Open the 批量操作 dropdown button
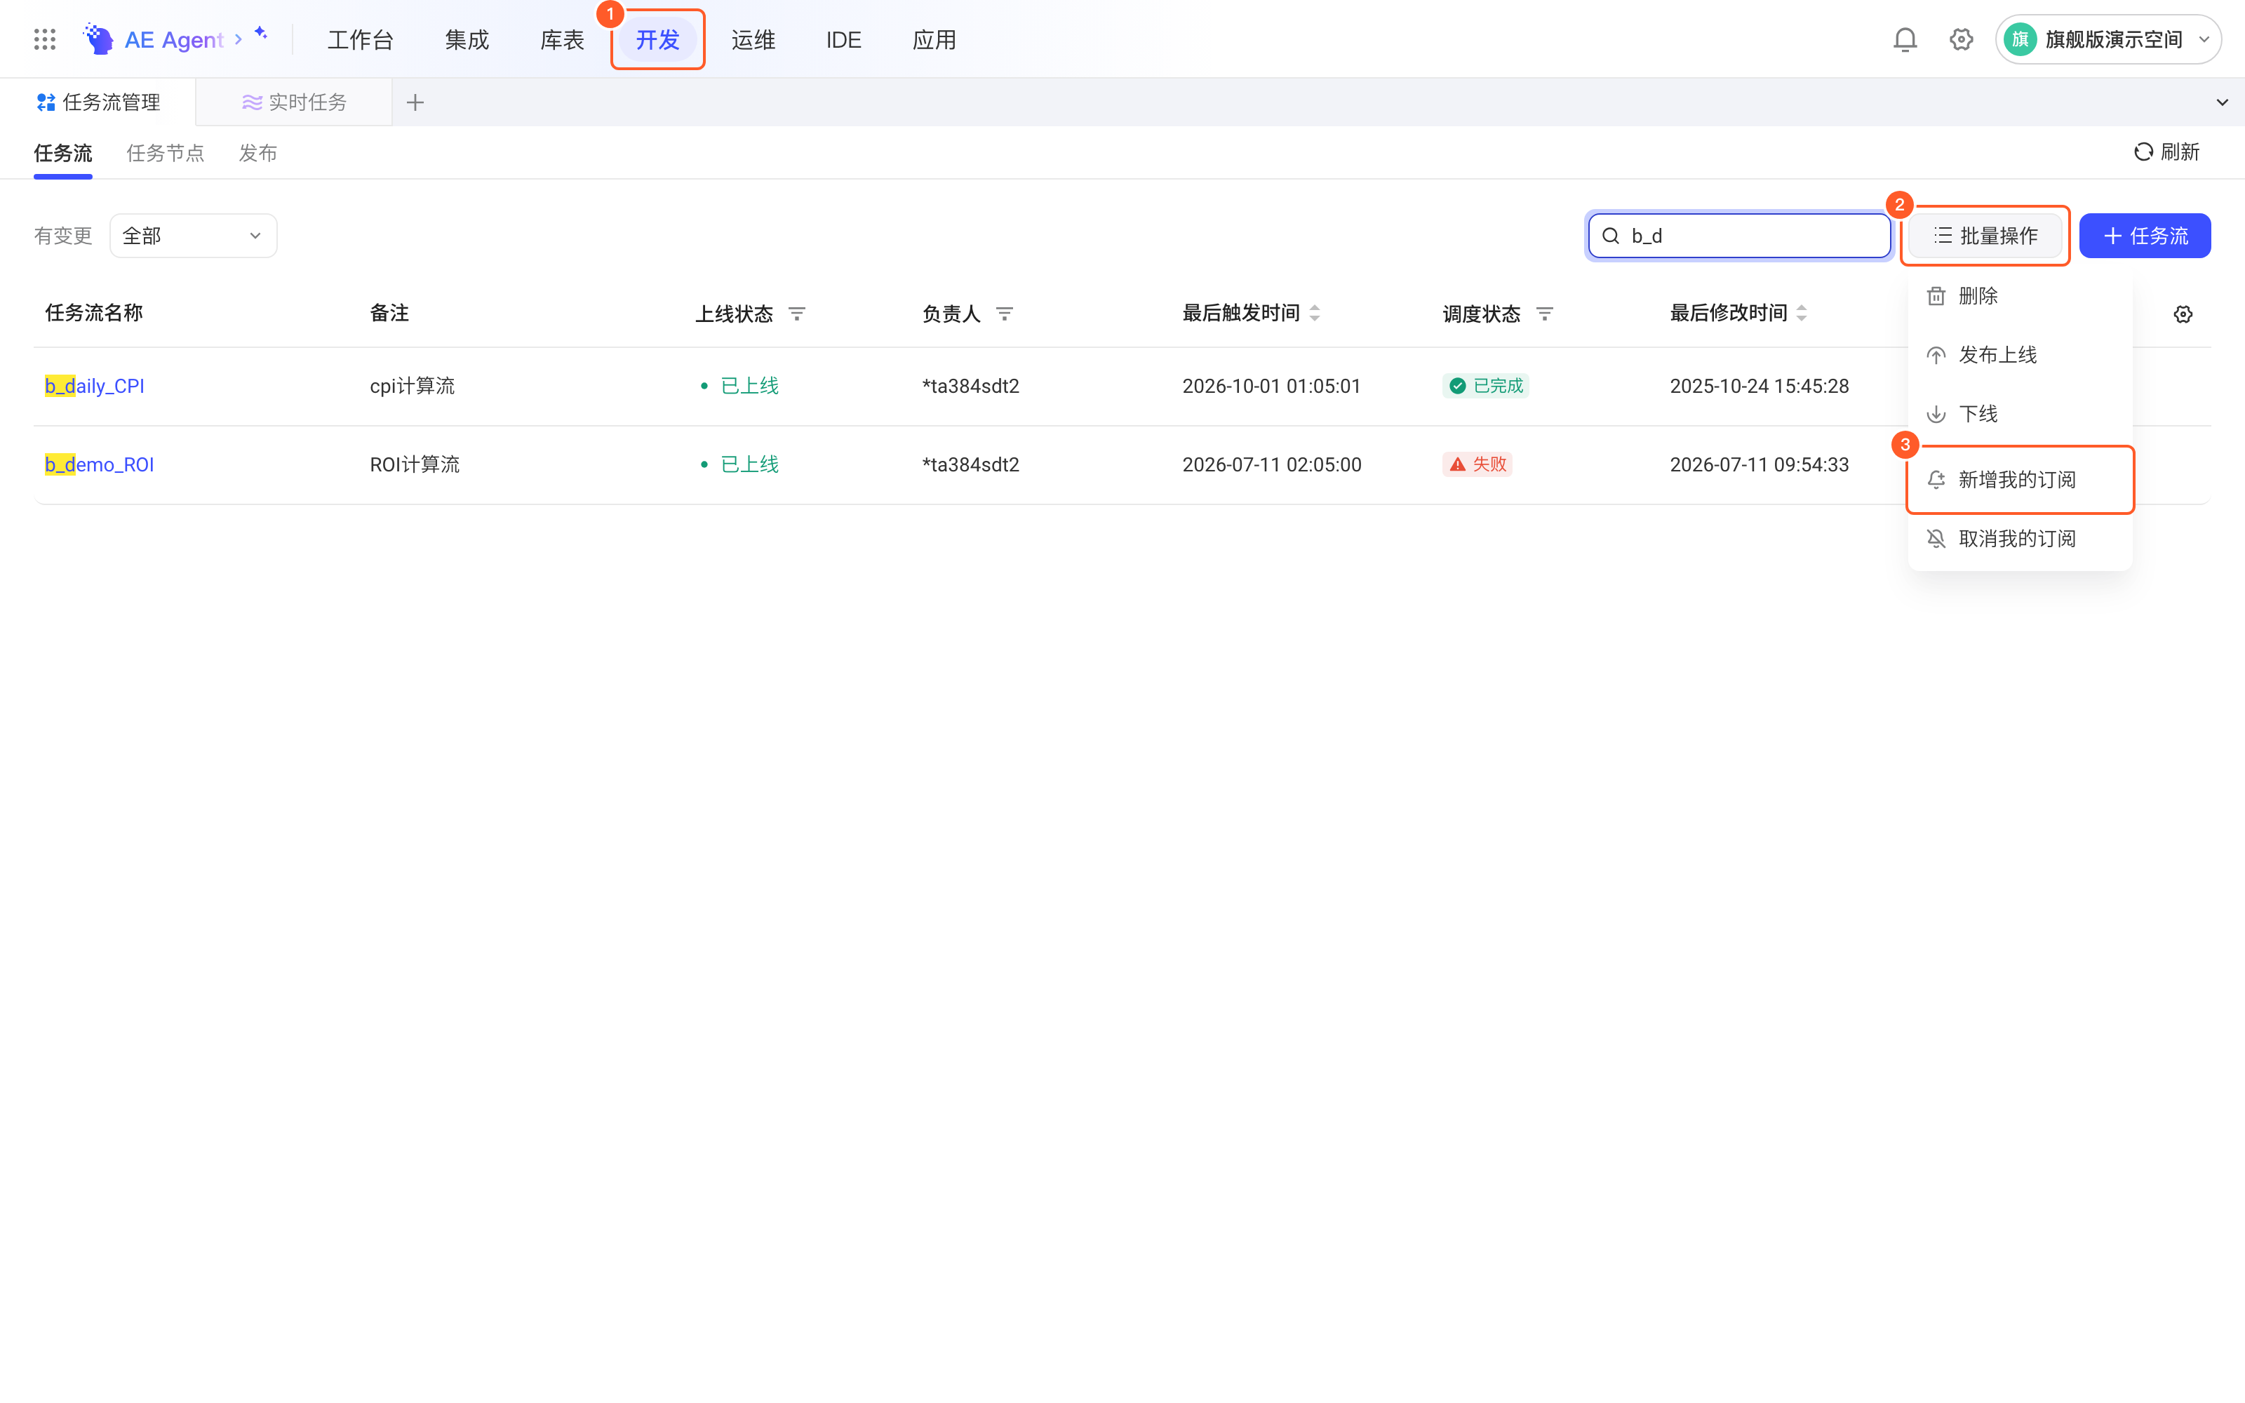Image resolution: width=2245 pixels, height=1403 pixels. (x=1985, y=236)
